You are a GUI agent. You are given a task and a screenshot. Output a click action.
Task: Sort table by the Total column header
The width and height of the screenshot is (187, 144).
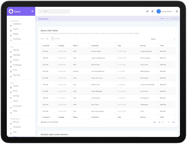tap(162, 46)
